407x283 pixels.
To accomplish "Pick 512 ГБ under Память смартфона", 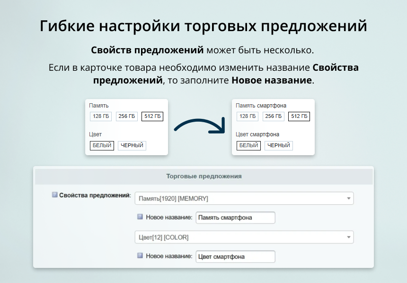I will pyautogui.click(x=299, y=117).
